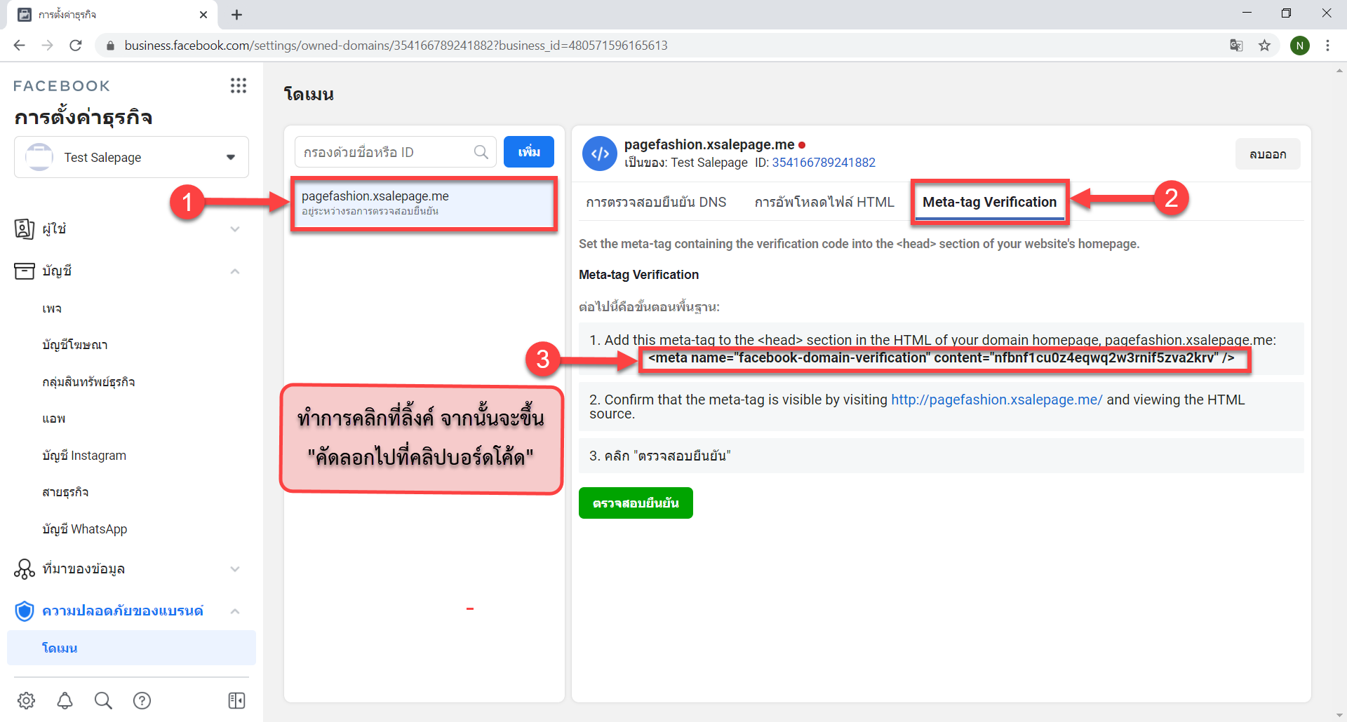The height and width of the screenshot is (722, 1347).
Task: Expand the ผู้ใช้ section chevron
Action: [x=235, y=229]
